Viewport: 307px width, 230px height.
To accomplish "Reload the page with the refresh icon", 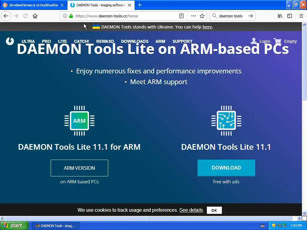I will click(25, 16).
